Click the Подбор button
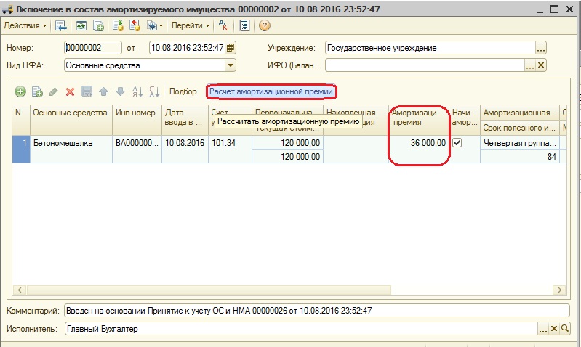Viewport: 581px width, 347px height. (x=183, y=91)
